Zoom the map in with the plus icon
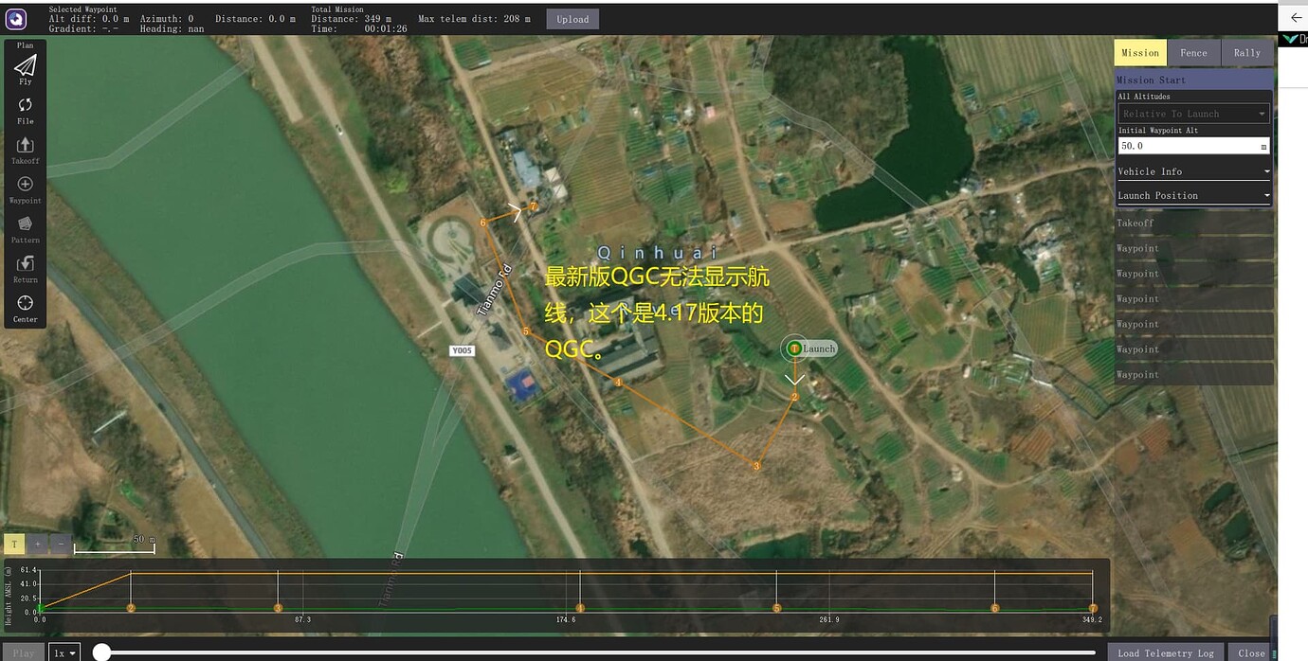Image resolution: width=1308 pixels, height=661 pixels. pyautogui.click(x=37, y=544)
